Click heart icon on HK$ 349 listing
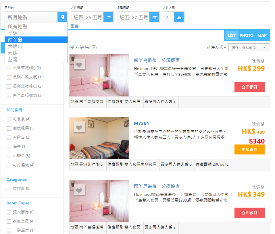 pyautogui.click(x=80, y=190)
